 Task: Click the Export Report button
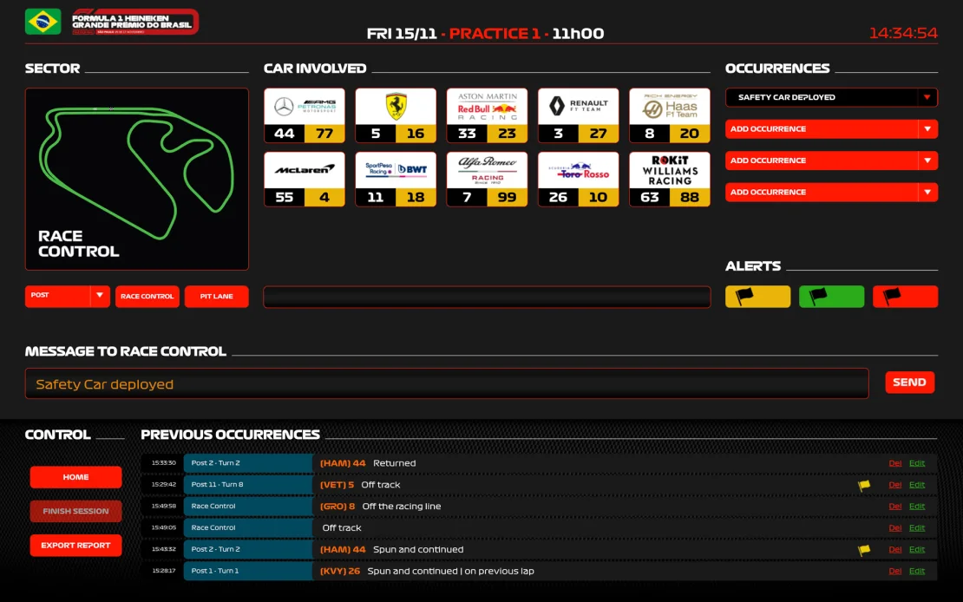(x=75, y=545)
